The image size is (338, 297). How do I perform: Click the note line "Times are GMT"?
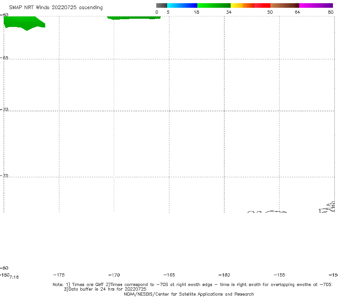[88, 285]
